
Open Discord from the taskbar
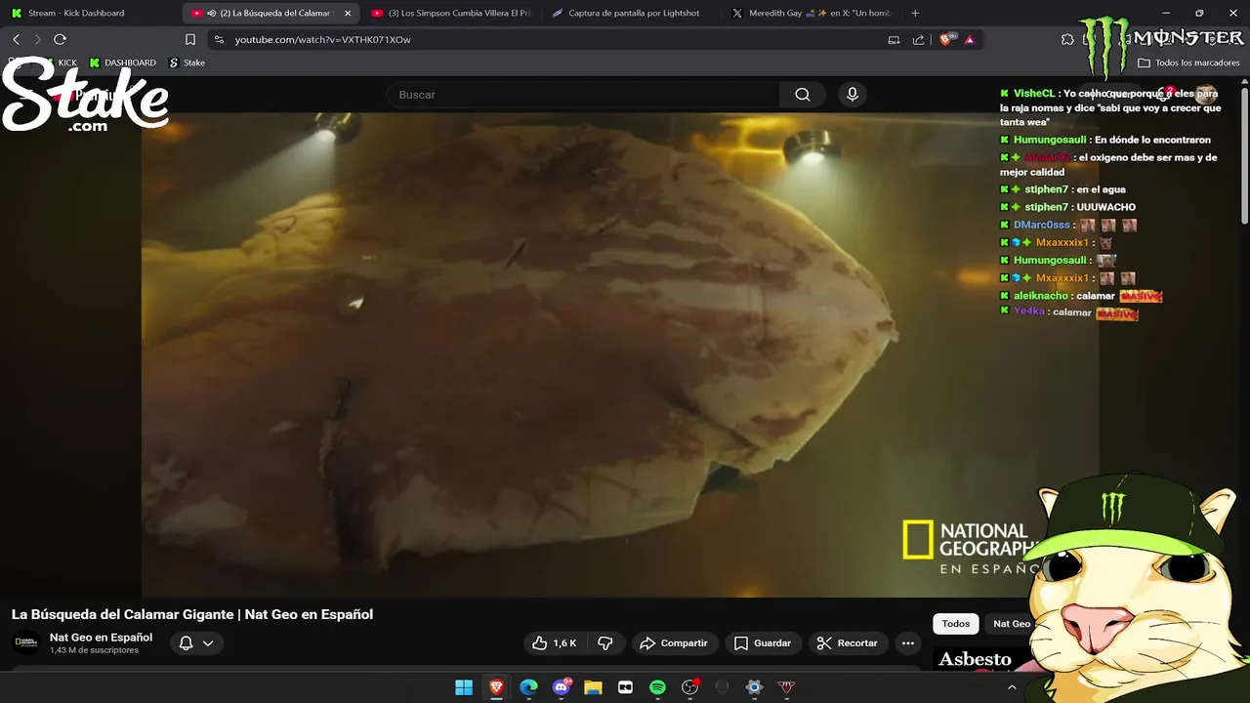[x=562, y=687]
